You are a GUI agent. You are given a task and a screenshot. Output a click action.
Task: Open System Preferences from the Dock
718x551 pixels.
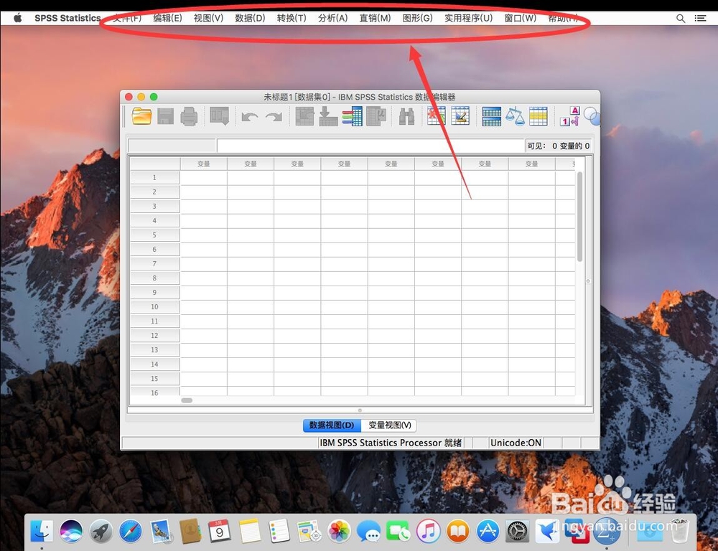click(518, 532)
